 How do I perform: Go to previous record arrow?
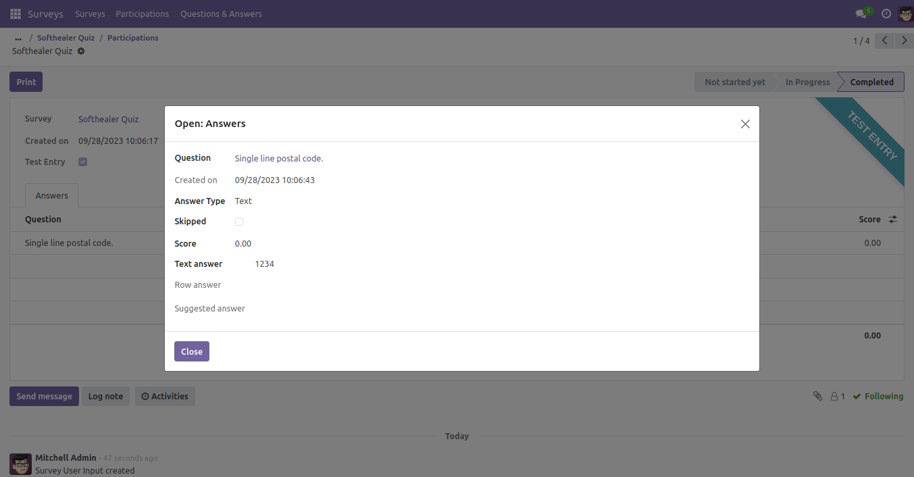tap(885, 41)
